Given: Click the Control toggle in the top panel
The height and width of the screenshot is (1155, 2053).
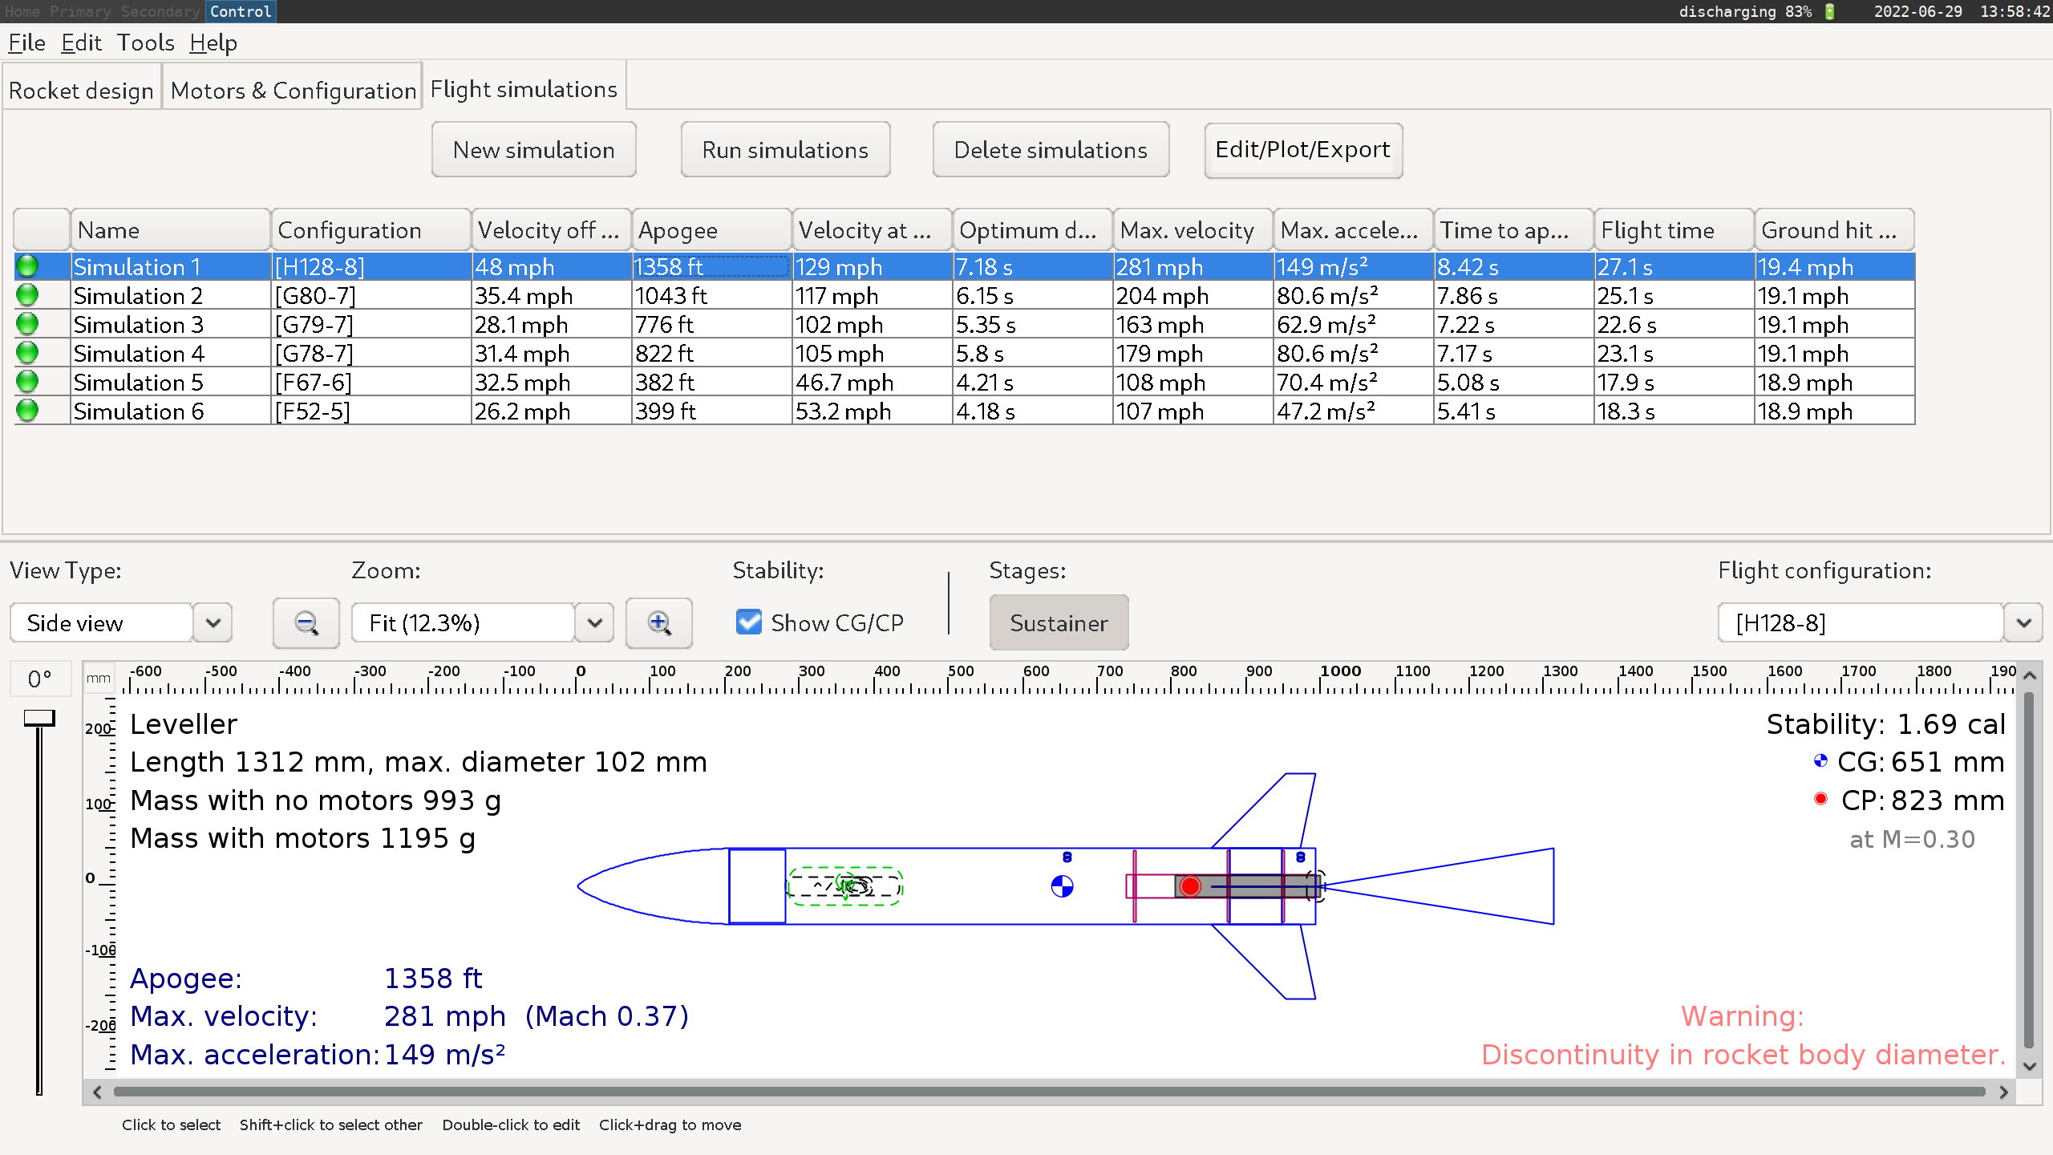Looking at the screenshot, I should point(240,11).
